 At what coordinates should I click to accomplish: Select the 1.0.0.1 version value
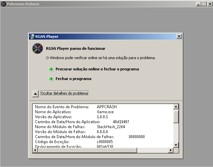pyautogui.click(x=102, y=117)
